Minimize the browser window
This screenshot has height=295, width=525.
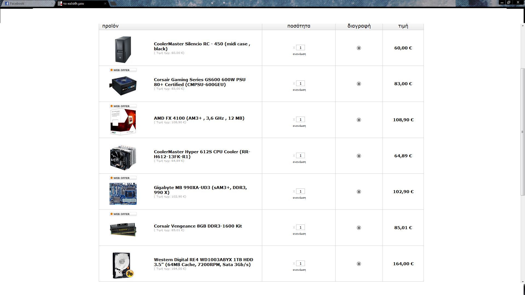pyautogui.click(x=502, y=2)
